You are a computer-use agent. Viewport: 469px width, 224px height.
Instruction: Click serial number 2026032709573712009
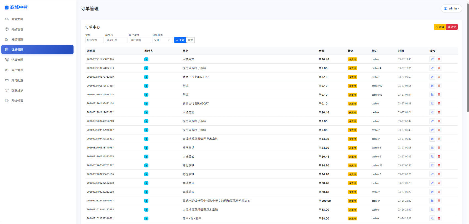click(x=100, y=77)
